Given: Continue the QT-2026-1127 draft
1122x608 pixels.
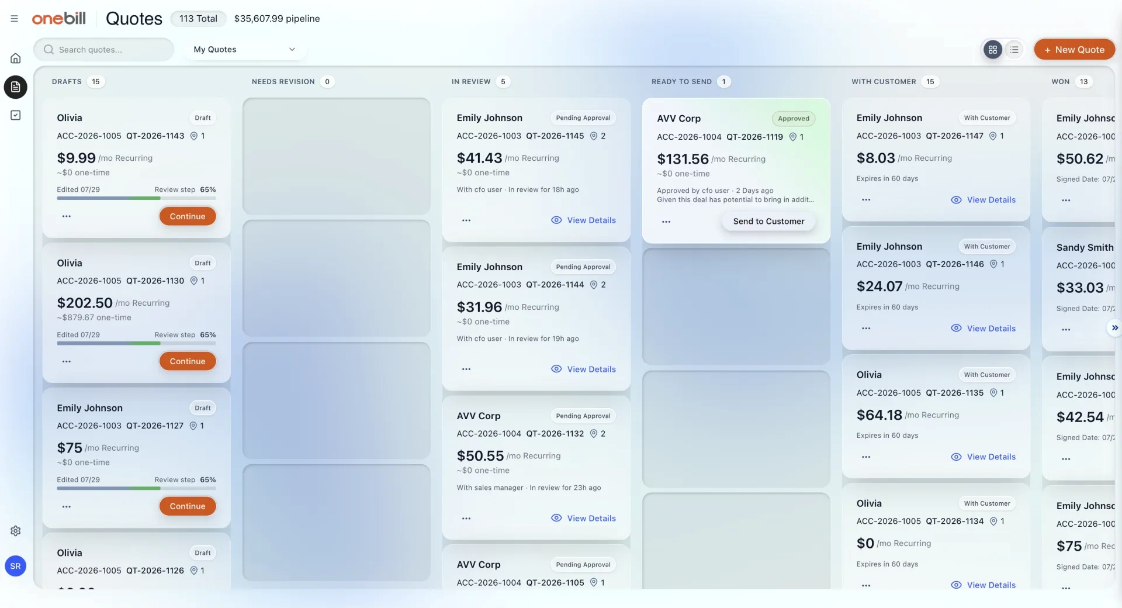Looking at the screenshot, I should [188, 506].
